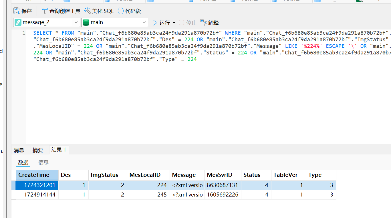The height and width of the screenshot is (218, 391).
Task: Switch to the 消息 tab
Action: (x=19, y=150)
